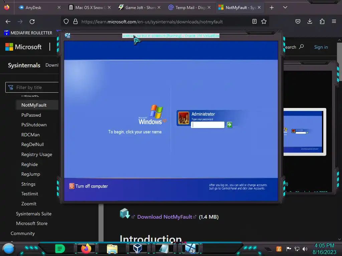Open the extensions puzzle icon
342x256 pixels.
[322, 21]
